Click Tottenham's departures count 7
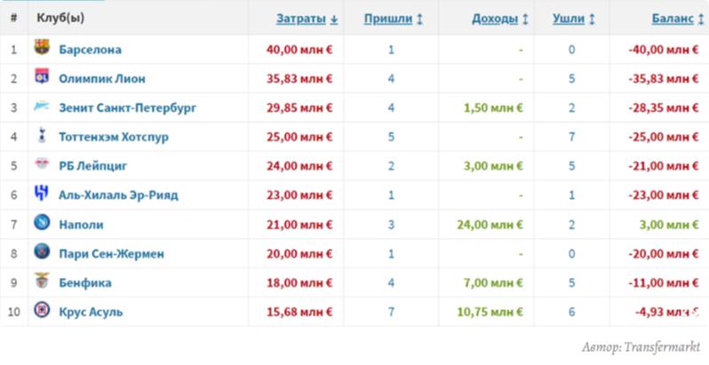Image resolution: width=709 pixels, height=365 pixels. (x=571, y=137)
